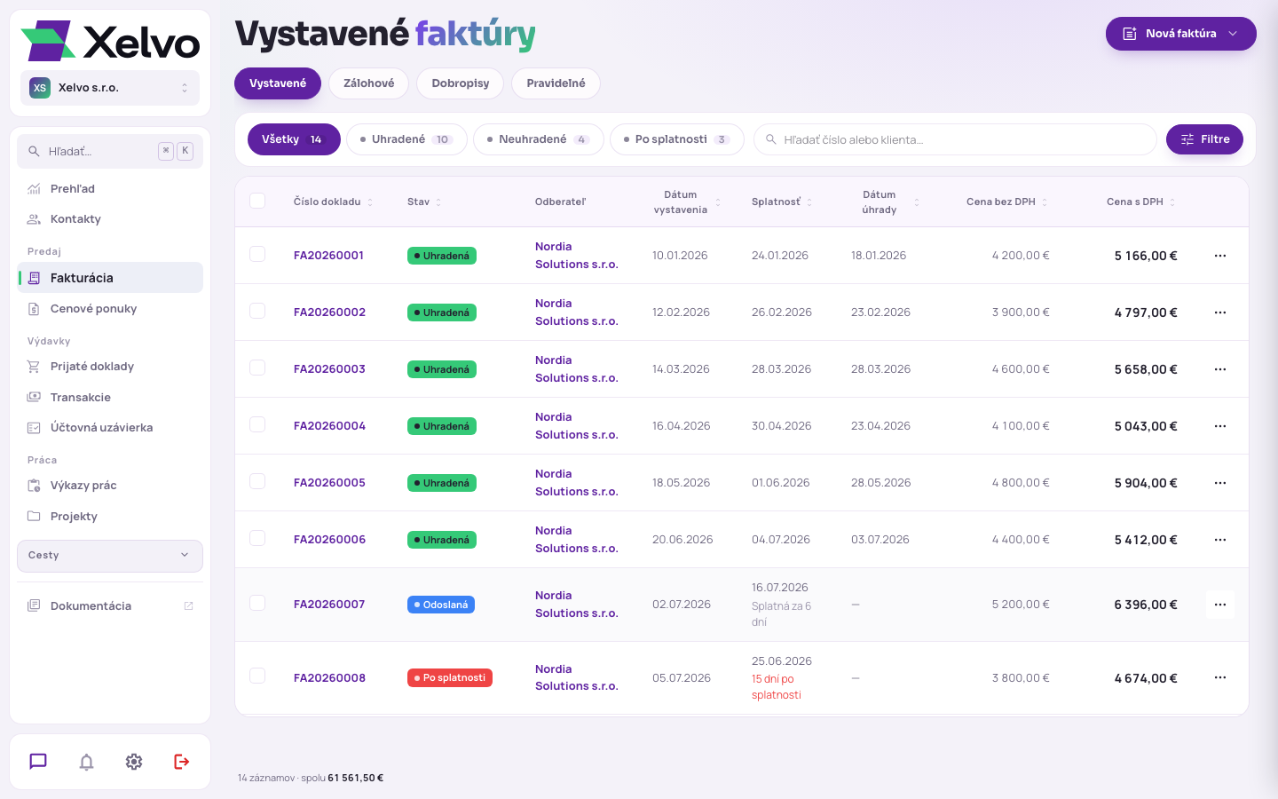Click the Odoslaná status badge

pos(441,605)
